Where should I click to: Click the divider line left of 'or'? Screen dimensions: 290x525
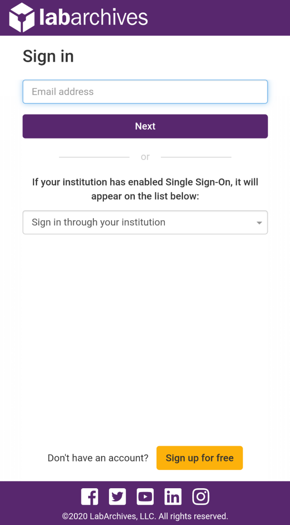(x=94, y=157)
